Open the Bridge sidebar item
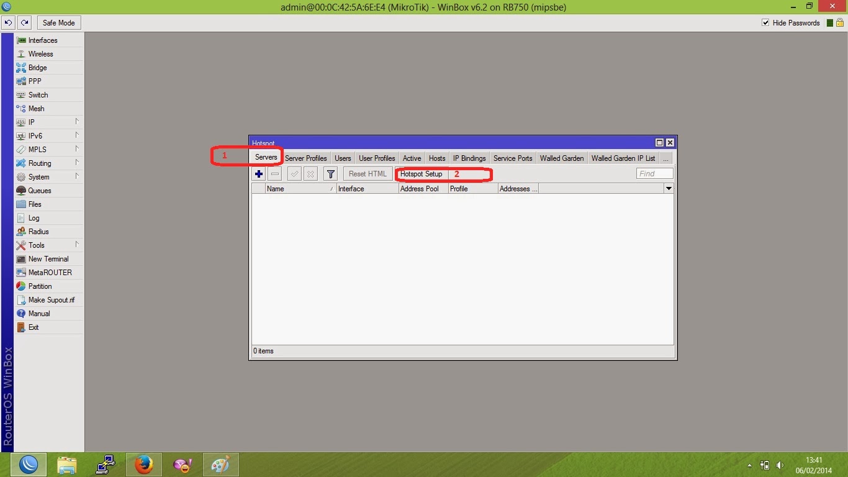The image size is (848, 477). 49,68
